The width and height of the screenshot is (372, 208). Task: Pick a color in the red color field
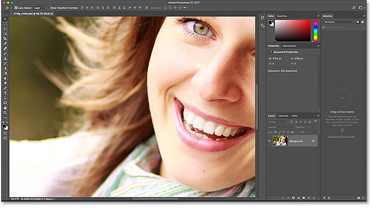(x=293, y=31)
